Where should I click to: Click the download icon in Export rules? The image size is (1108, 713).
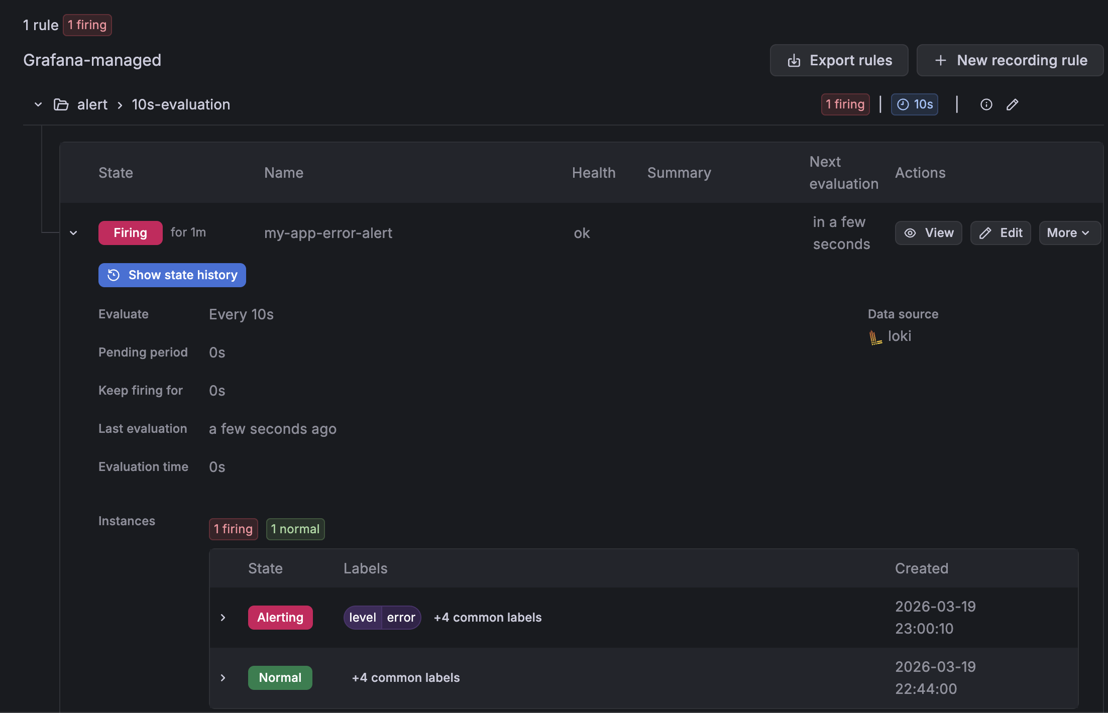click(x=794, y=61)
